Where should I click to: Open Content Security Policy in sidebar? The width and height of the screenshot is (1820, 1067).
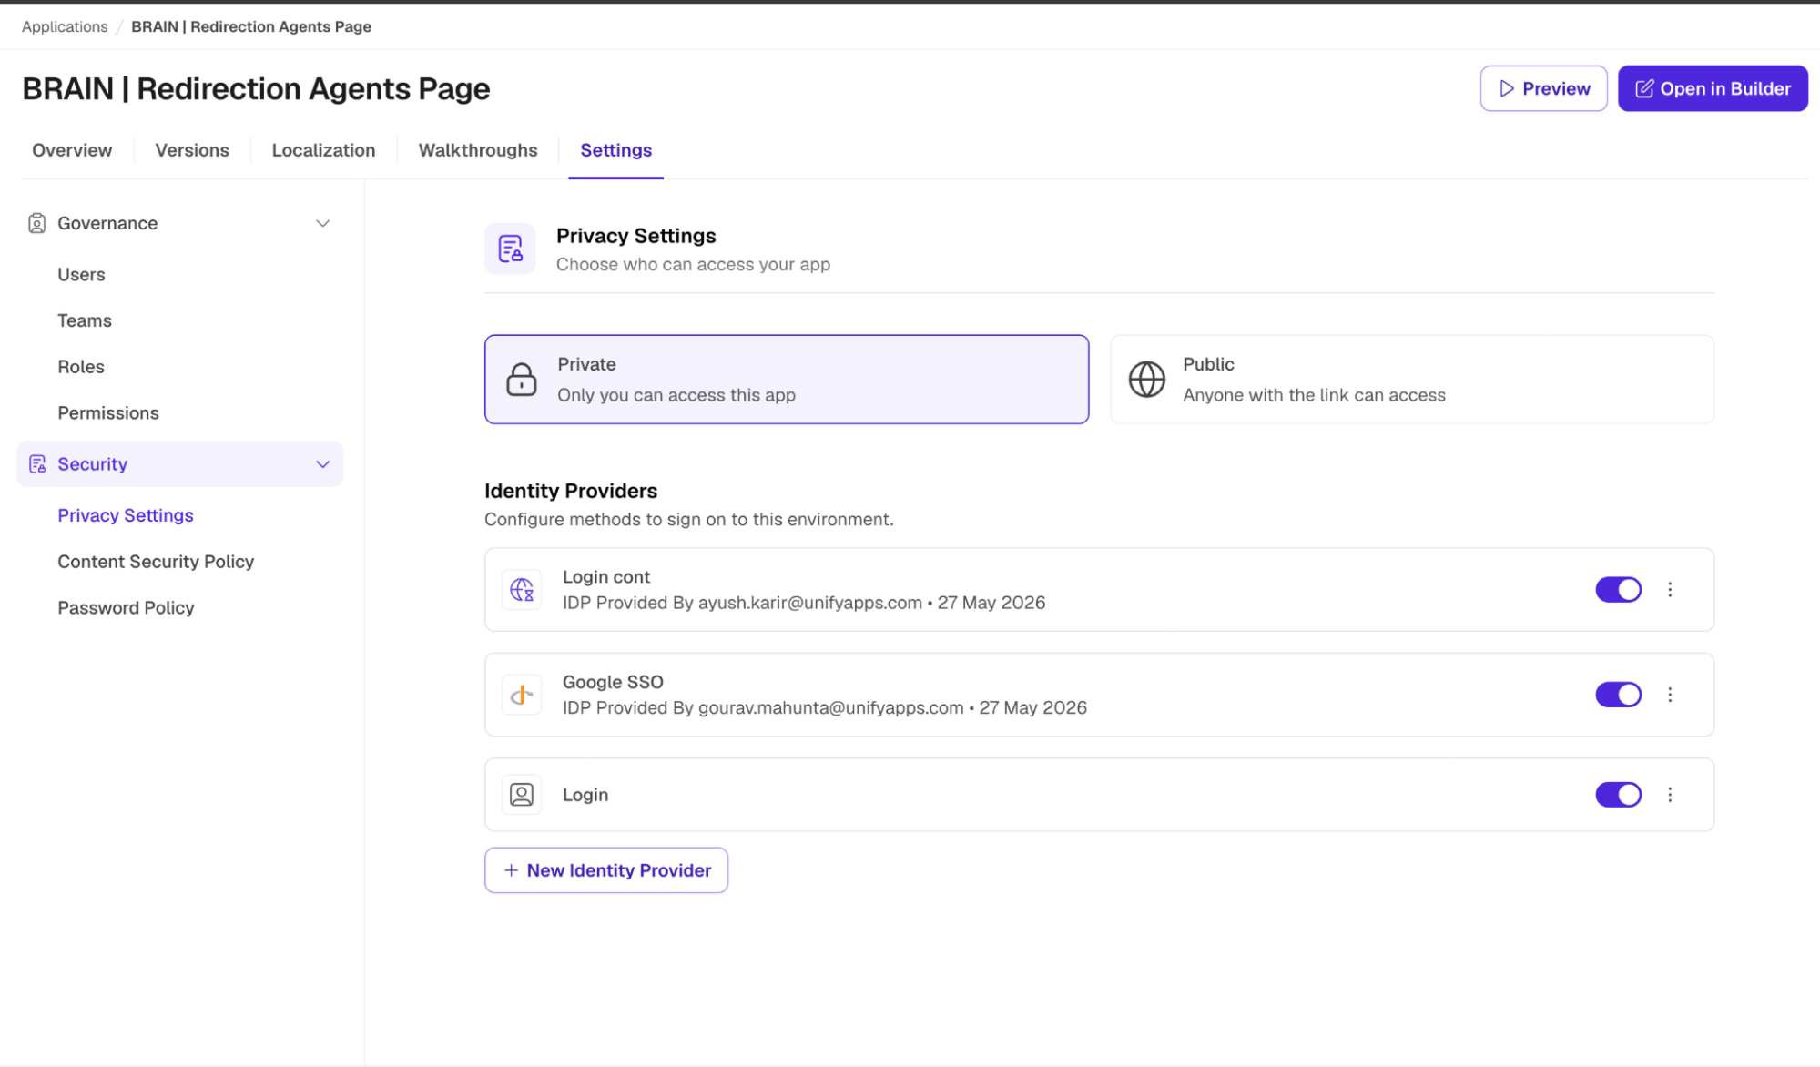pos(156,562)
